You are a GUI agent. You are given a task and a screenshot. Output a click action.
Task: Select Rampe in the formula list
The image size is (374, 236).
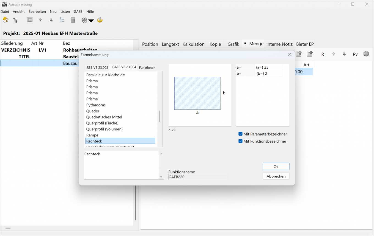[x=120, y=135]
